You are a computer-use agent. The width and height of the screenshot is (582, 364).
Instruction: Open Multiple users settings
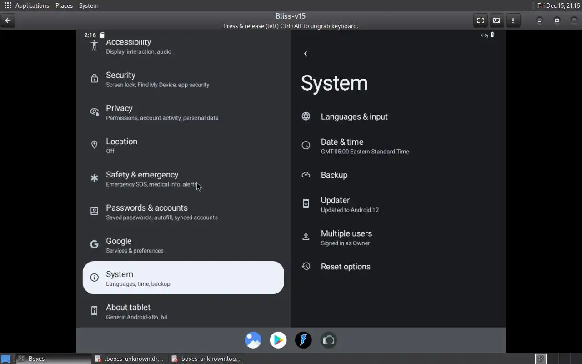[x=398, y=238]
